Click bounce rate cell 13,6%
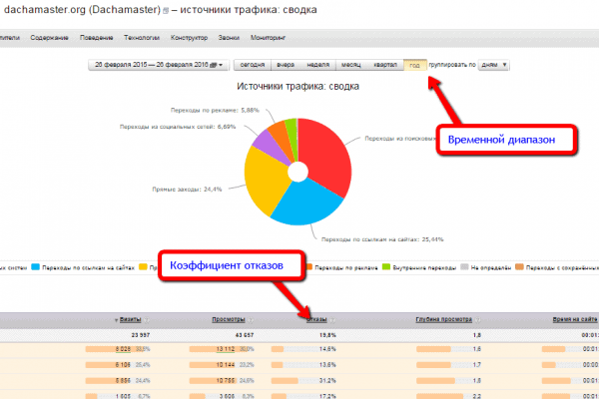The width and height of the screenshot is (599, 399). tap(327, 365)
